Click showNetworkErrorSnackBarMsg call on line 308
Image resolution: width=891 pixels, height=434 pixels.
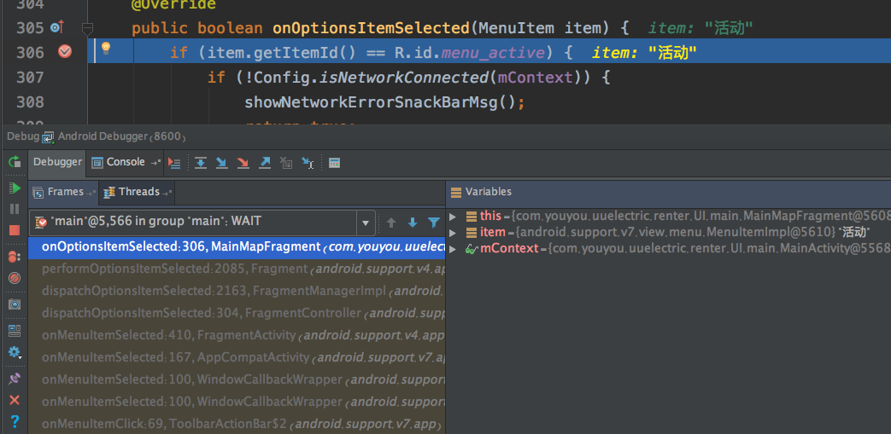click(379, 102)
